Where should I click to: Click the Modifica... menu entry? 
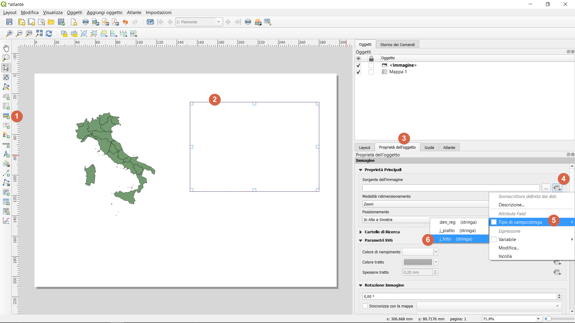(x=509, y=248)
